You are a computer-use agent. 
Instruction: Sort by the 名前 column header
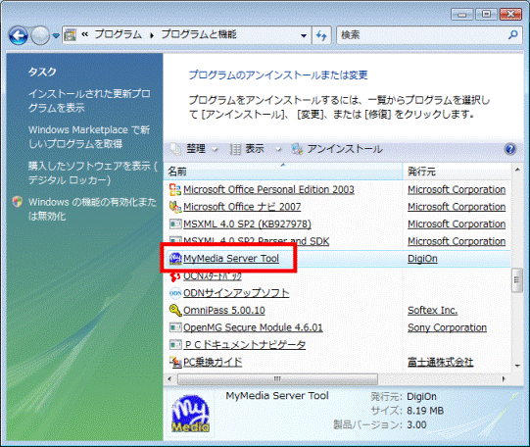tap(283, 172)
